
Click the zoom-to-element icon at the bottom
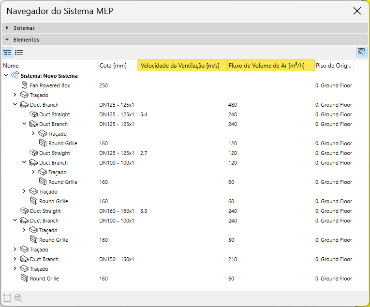18,298
